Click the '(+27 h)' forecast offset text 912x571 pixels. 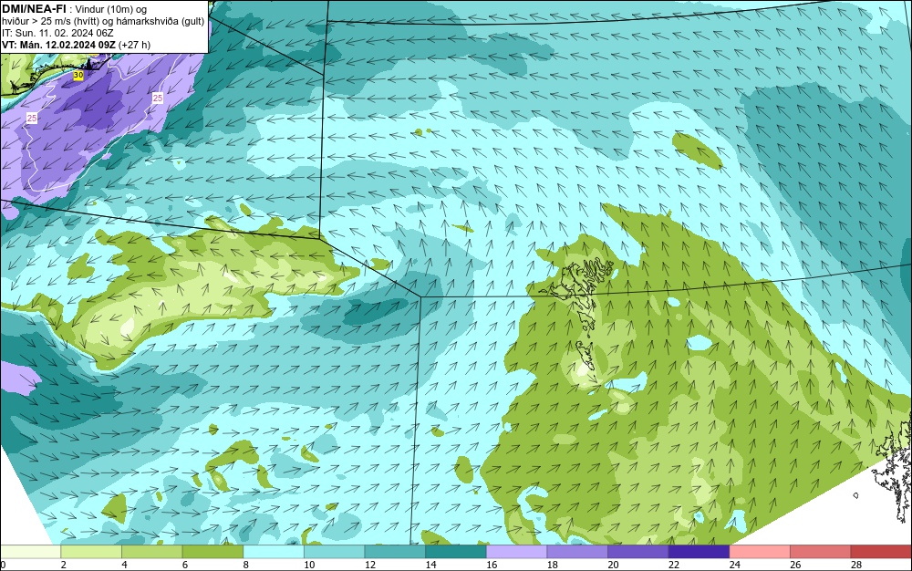pyautogui.click(x=134, y=45)
